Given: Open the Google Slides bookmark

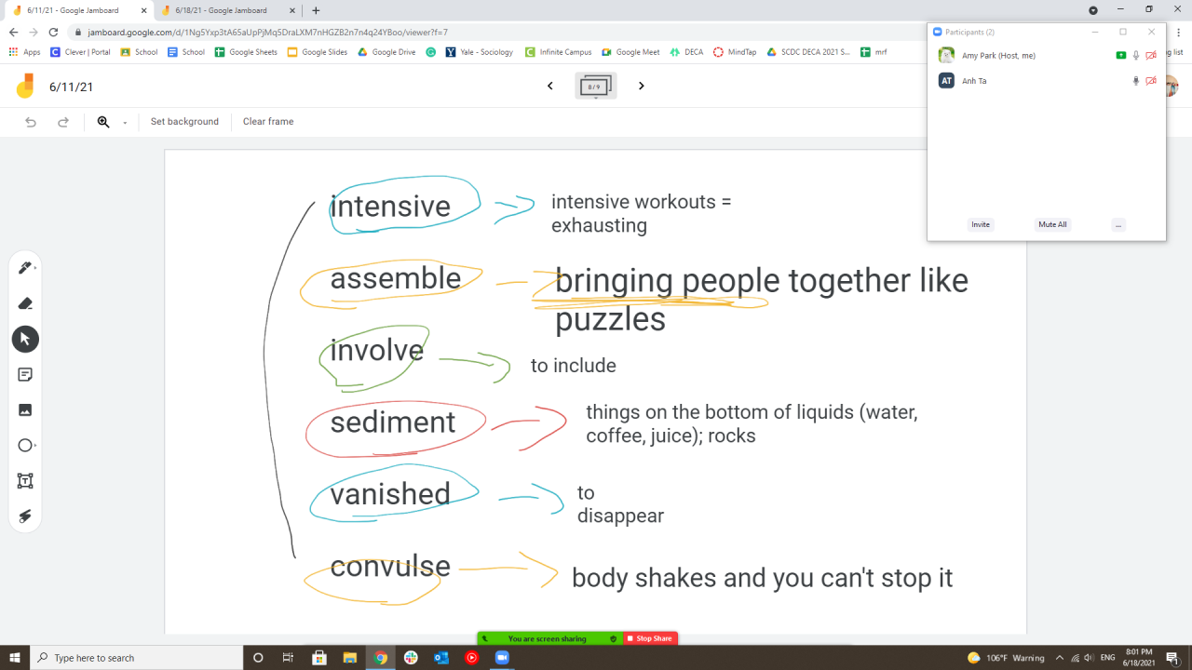Looking at the screenshot, I should tap(318, 52).
